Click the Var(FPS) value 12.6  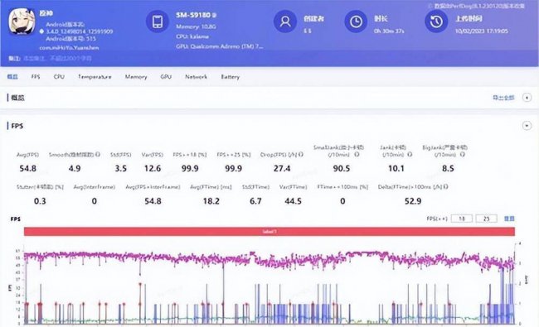point(153,169)
